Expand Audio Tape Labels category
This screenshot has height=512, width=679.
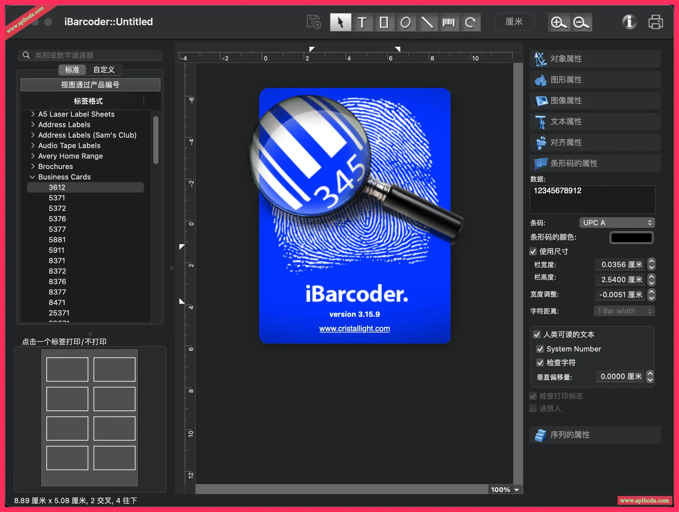[x=33, y=145]
